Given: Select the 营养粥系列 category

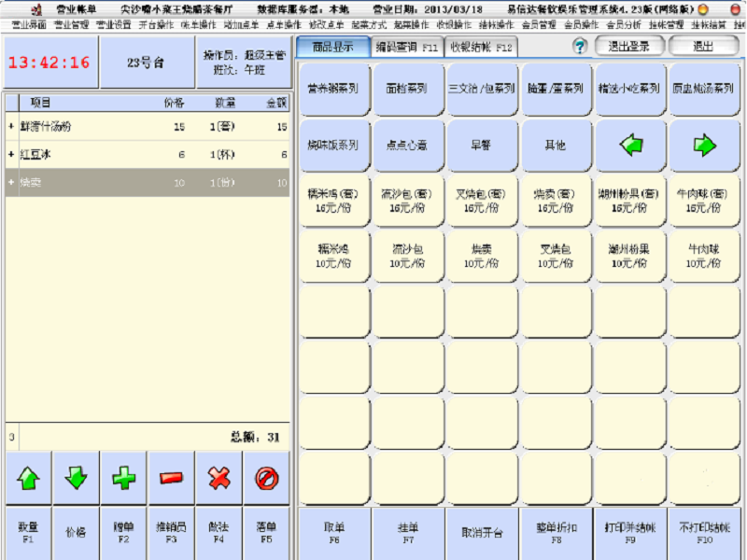Looking at the screenshot, I should (x=333, y=90).
